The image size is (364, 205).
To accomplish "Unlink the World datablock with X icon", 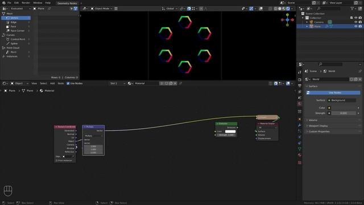I will click(x=360, y=80).
